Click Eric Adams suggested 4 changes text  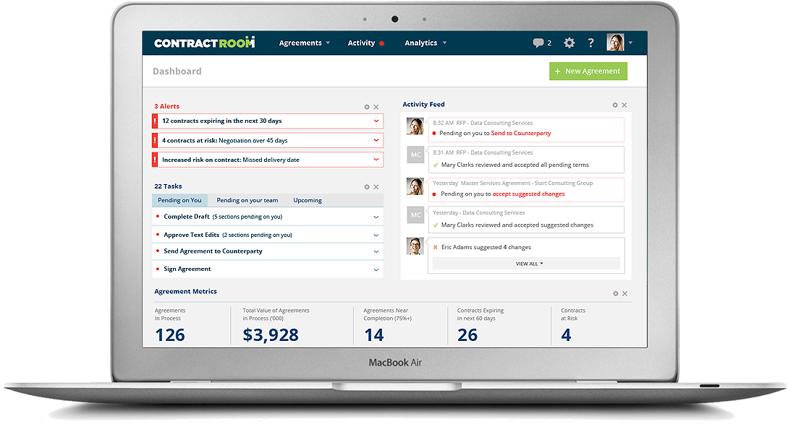486,247
